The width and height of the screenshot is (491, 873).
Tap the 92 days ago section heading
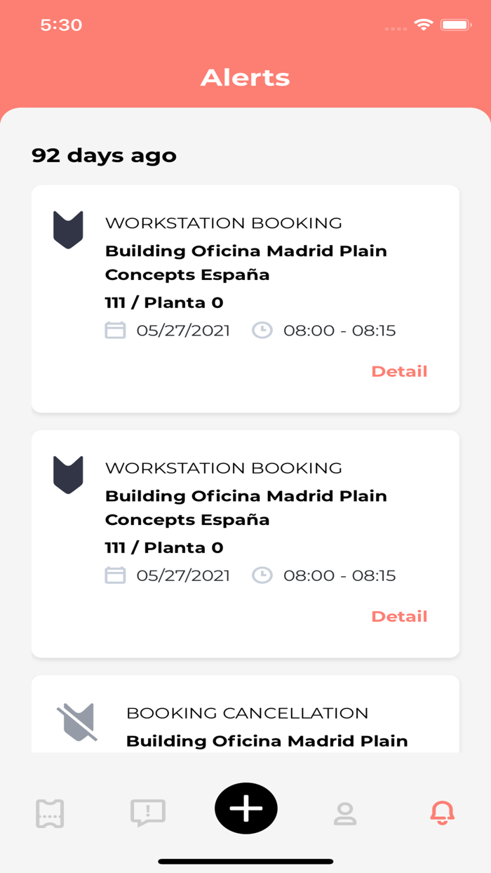(x=104, y=155)
